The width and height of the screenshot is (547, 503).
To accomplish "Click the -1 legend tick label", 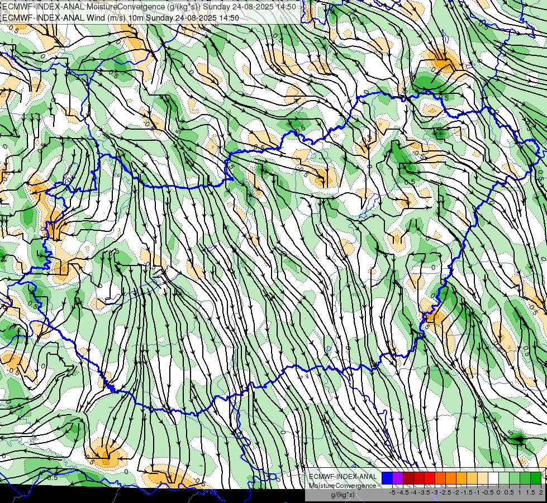I will [x=477, y=492].
